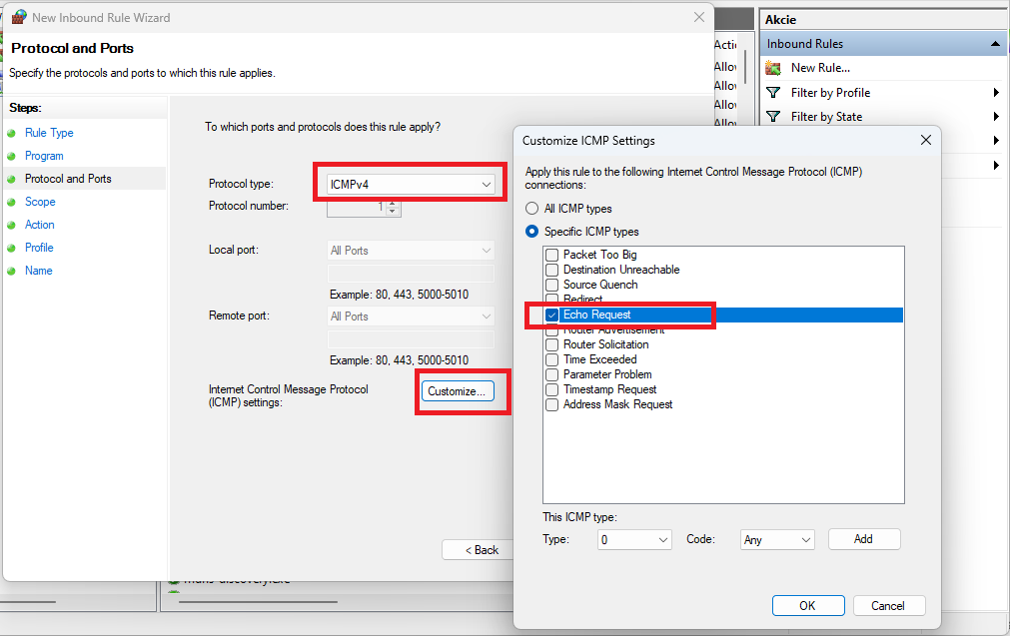This screenshot has height=636, width=1010.
Task: Select the All ICMP types radio button
Action: click(532, 209)
